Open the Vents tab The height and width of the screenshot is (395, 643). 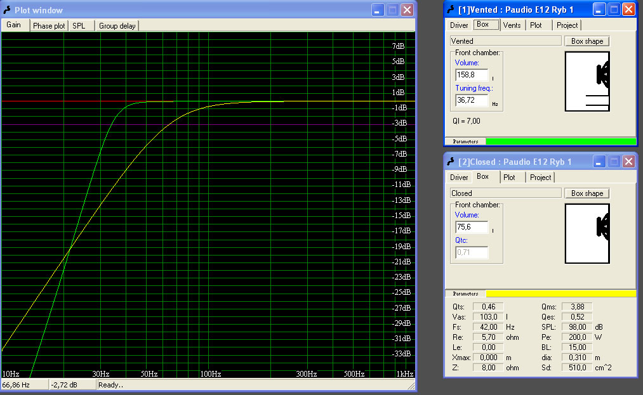(x=512, y=25)
